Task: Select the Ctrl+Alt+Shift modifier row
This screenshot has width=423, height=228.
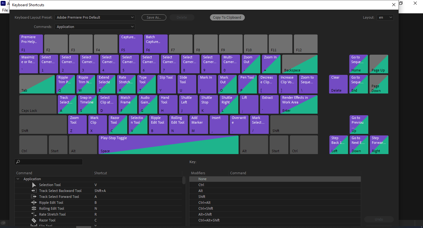Action: point(275,220)
